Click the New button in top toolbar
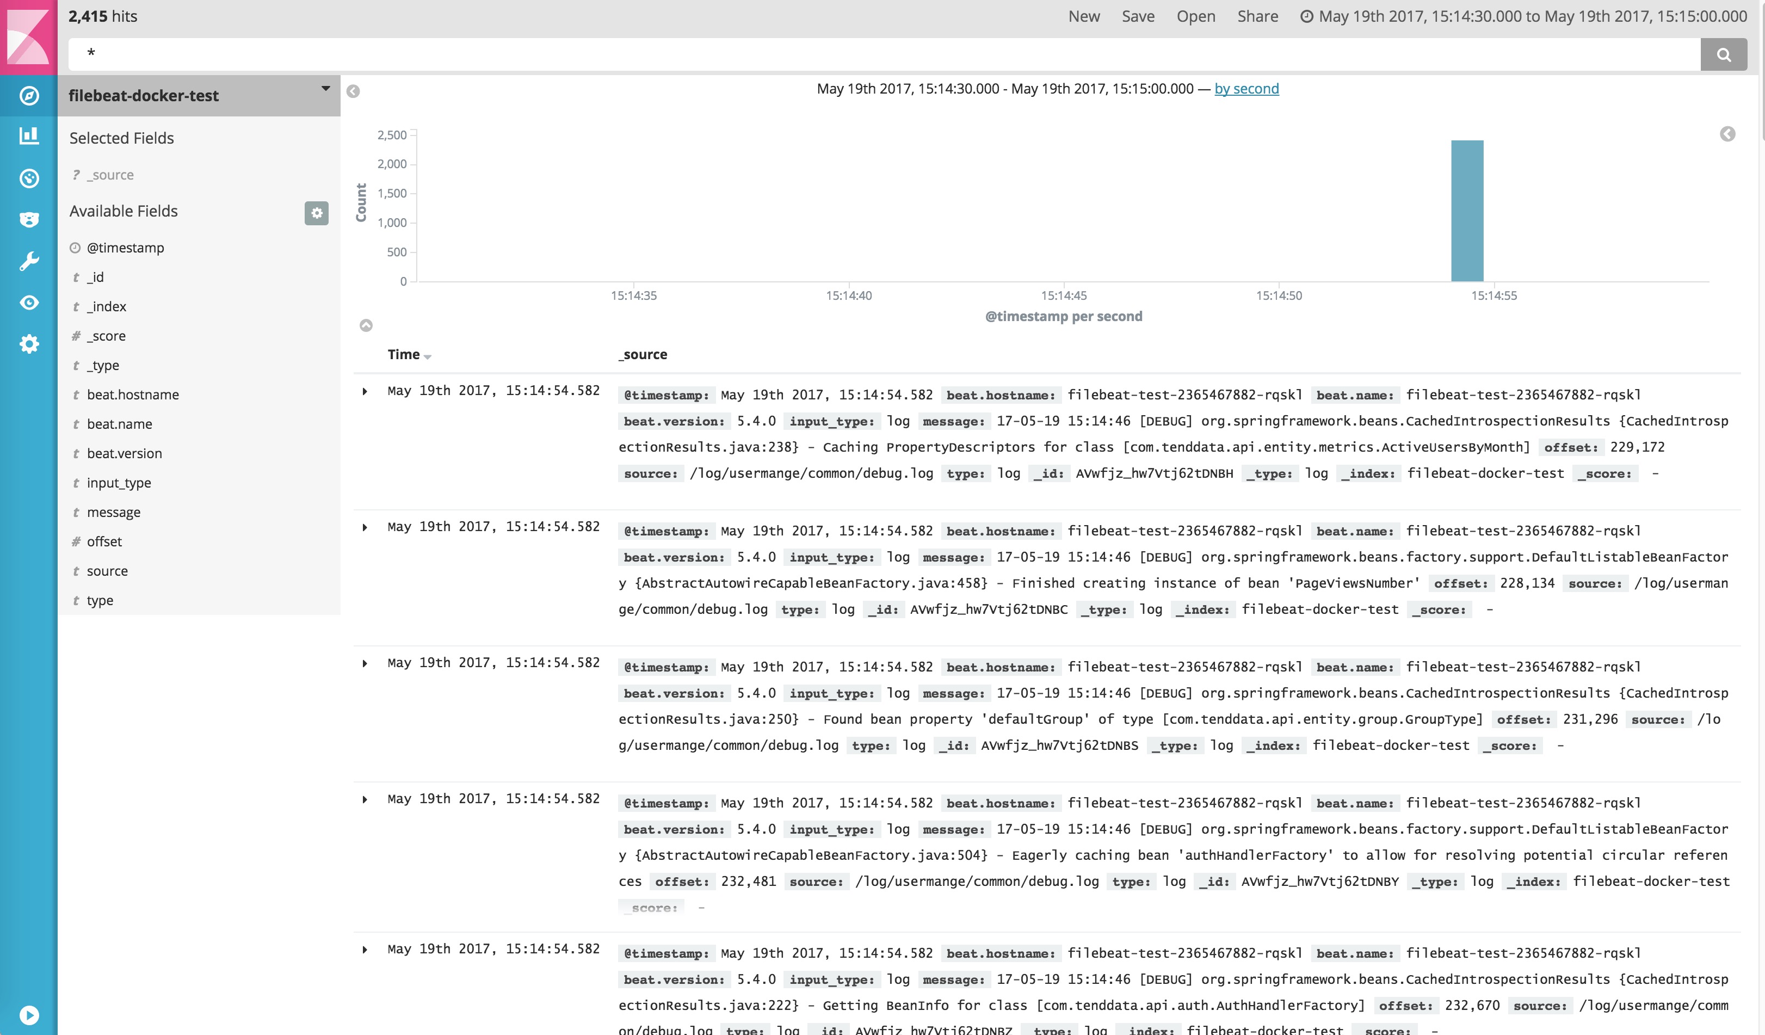 (1084, 16)
